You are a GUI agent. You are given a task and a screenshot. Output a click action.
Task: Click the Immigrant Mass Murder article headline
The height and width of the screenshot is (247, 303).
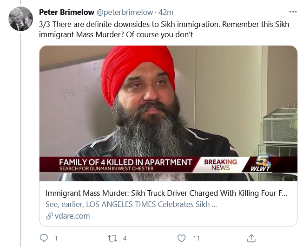[x=166, y=193]
